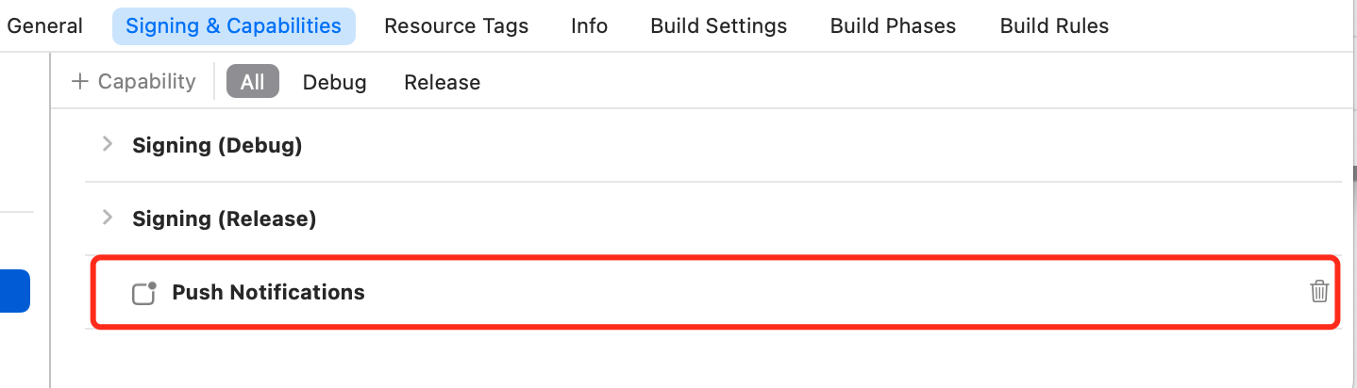Viewport: 1357px width, 388px height.
Task: Select the Signing & Capabilities tab
Action: (233, 26)
